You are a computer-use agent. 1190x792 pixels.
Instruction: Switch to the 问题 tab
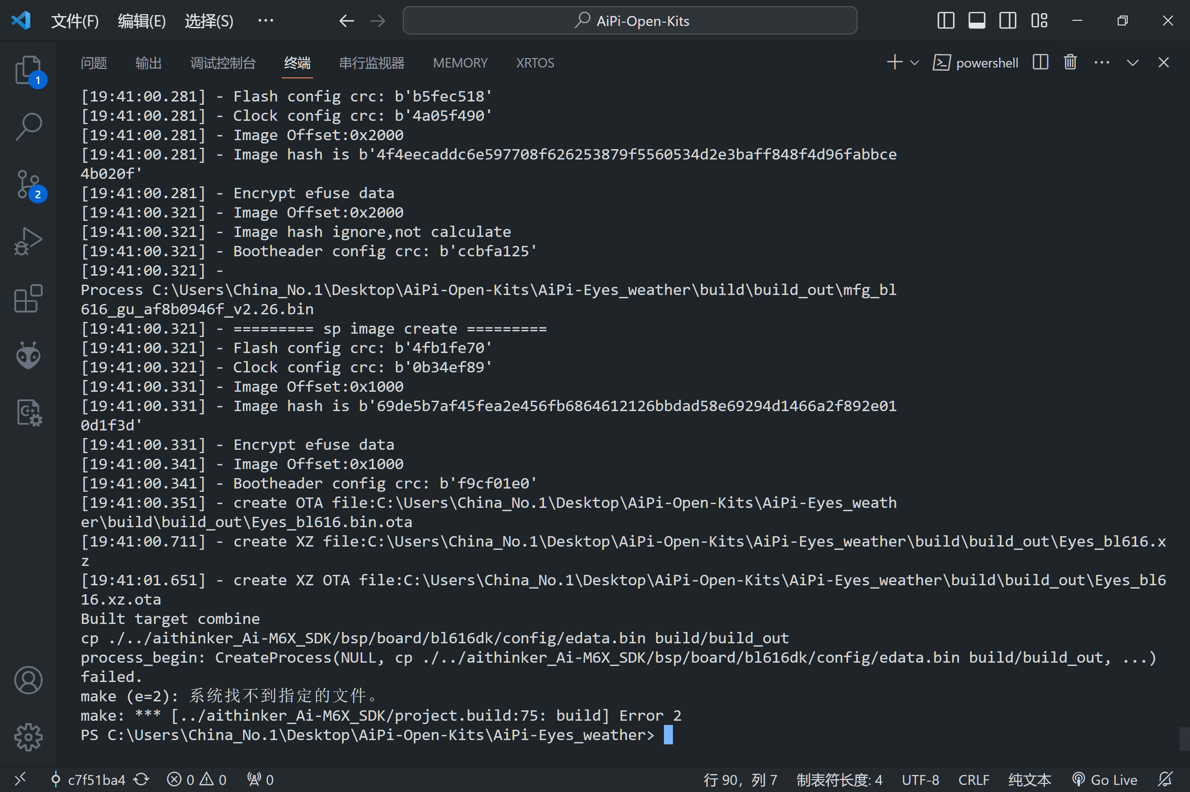94,63
